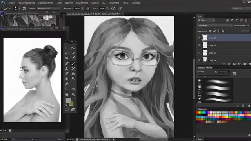
Task: Select the Healing Brush tool
Action: [x=67, y=63]
